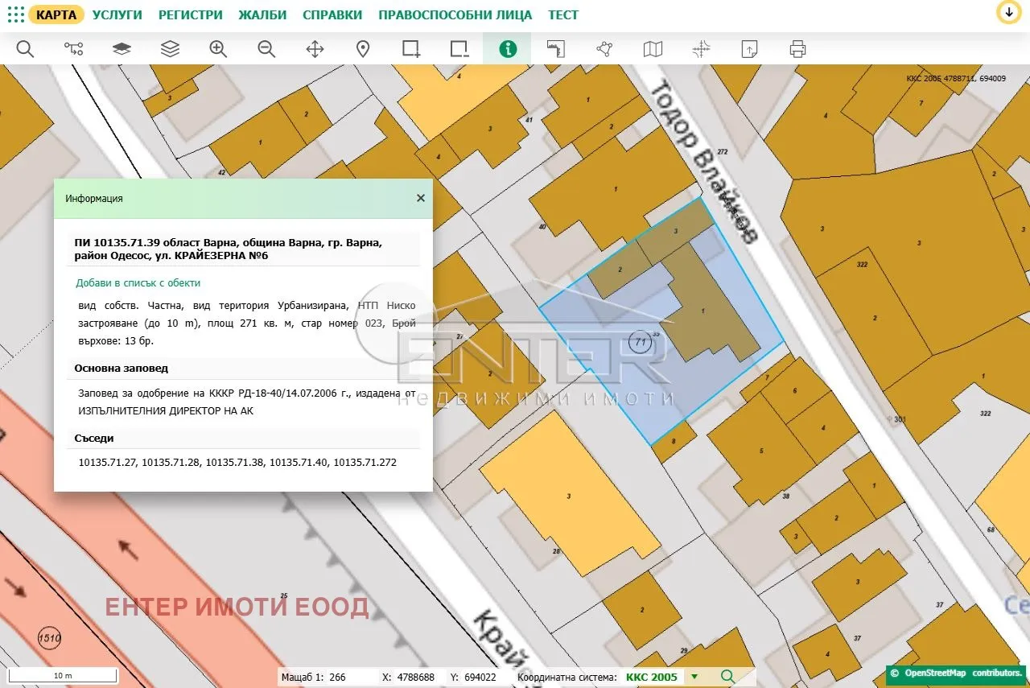Choose the add-to-selection rectangle tool

411,49
